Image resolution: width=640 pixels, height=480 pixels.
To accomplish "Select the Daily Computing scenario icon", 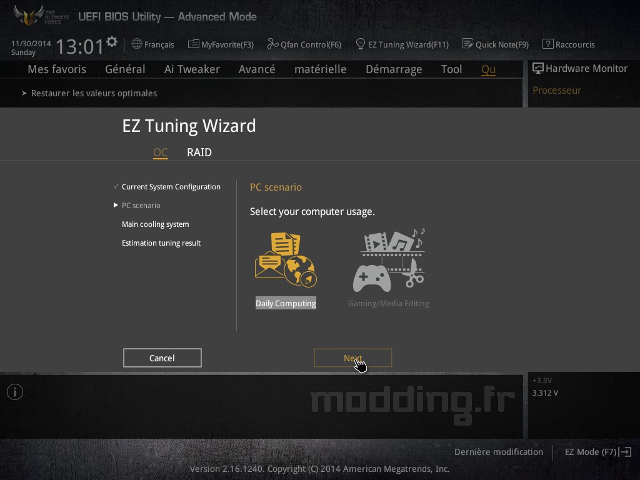I will [x=286, y=261].
